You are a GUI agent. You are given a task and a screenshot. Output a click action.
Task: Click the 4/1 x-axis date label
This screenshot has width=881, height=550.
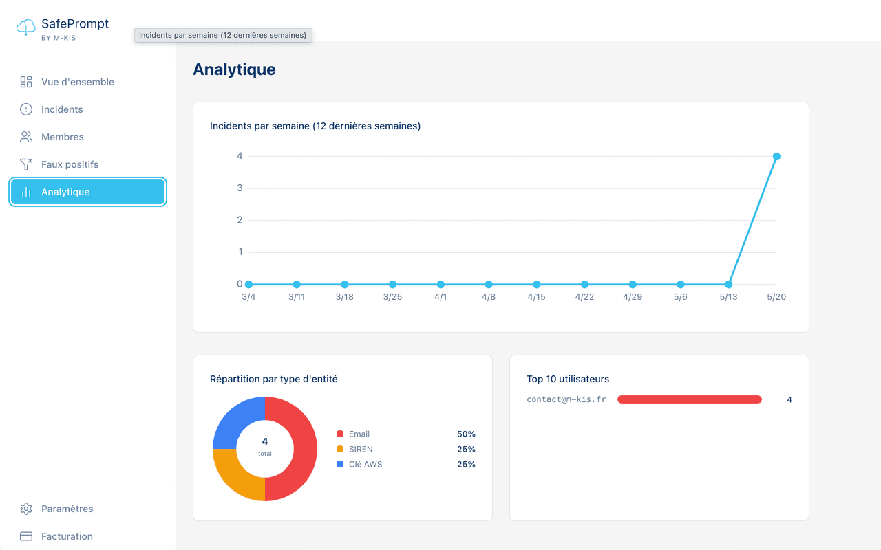point(440,297)
